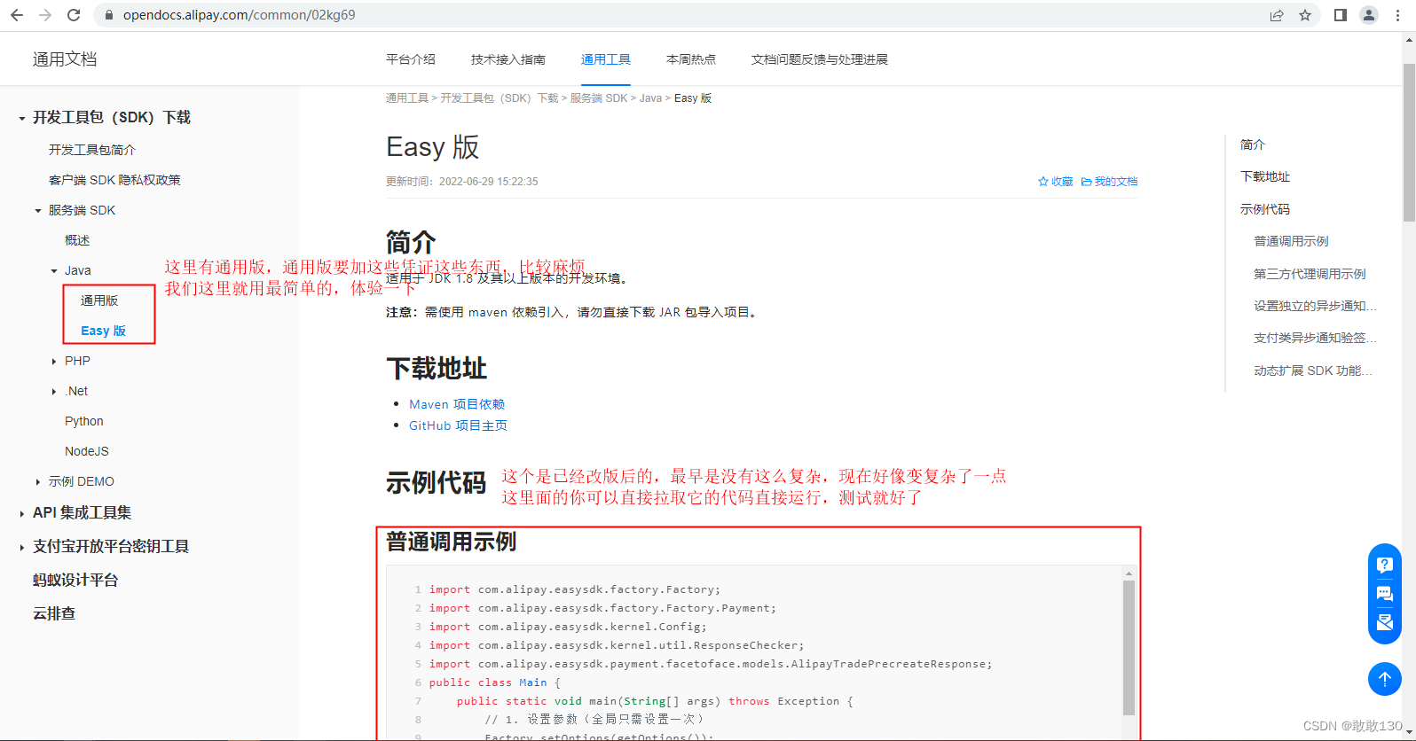Click Java in the breadcrumb trail
This screenshot has width=1416, height=741.
click(x=650, y=98)
